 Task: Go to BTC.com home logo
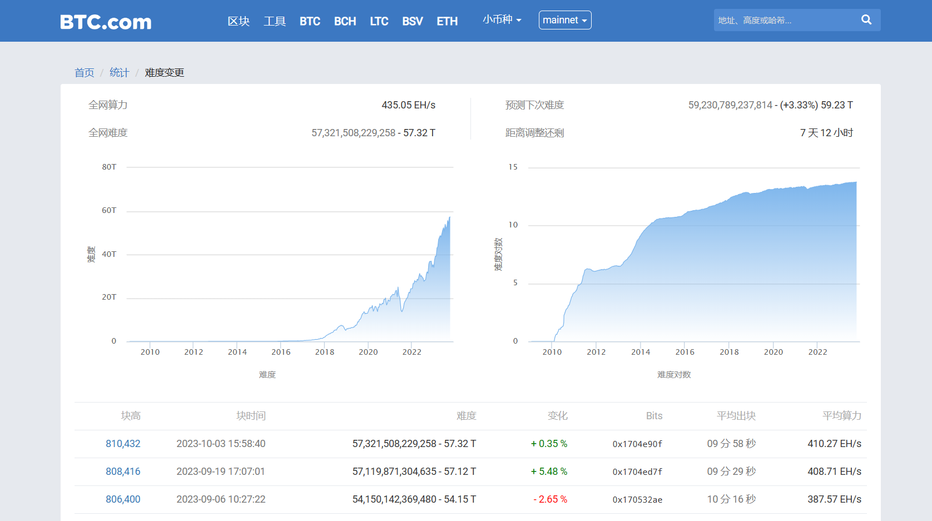[106, 22]
